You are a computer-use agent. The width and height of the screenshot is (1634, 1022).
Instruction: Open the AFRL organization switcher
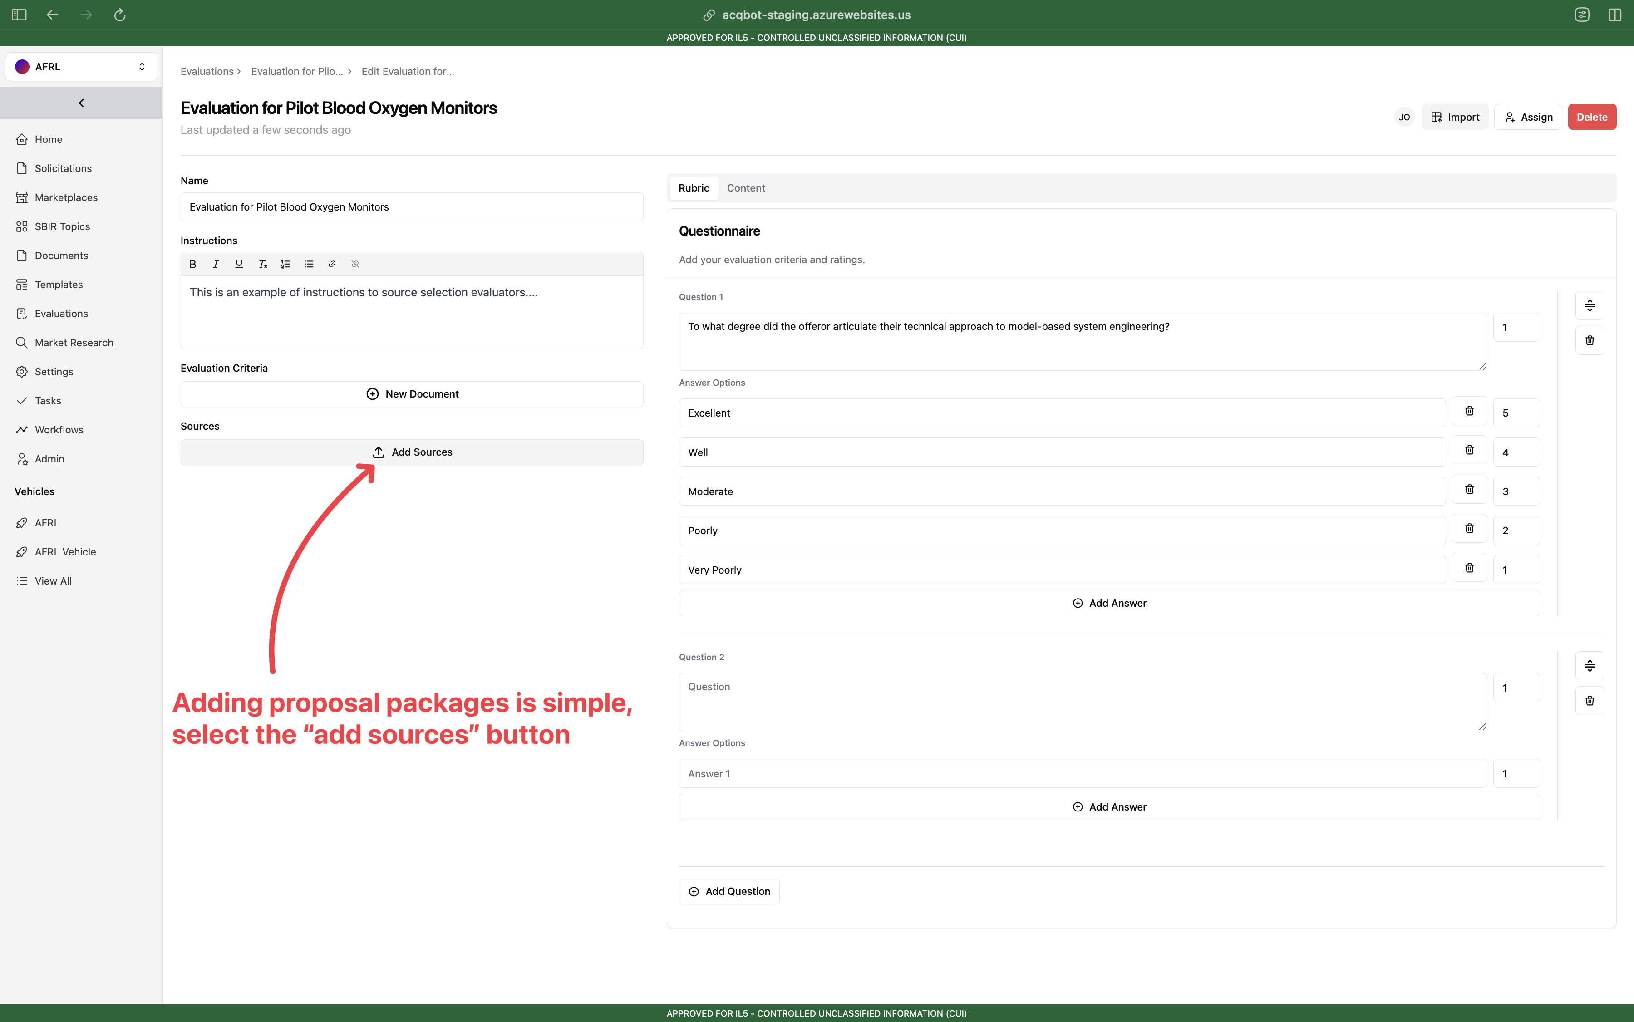tap(81, 66)
